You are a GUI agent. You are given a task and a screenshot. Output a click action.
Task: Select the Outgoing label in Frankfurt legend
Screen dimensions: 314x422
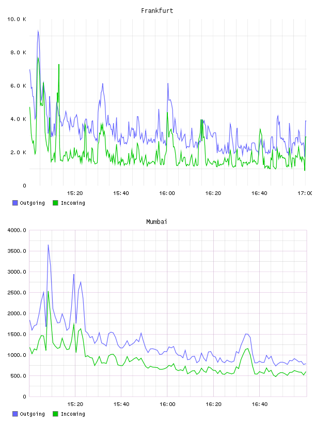(32, 203)
